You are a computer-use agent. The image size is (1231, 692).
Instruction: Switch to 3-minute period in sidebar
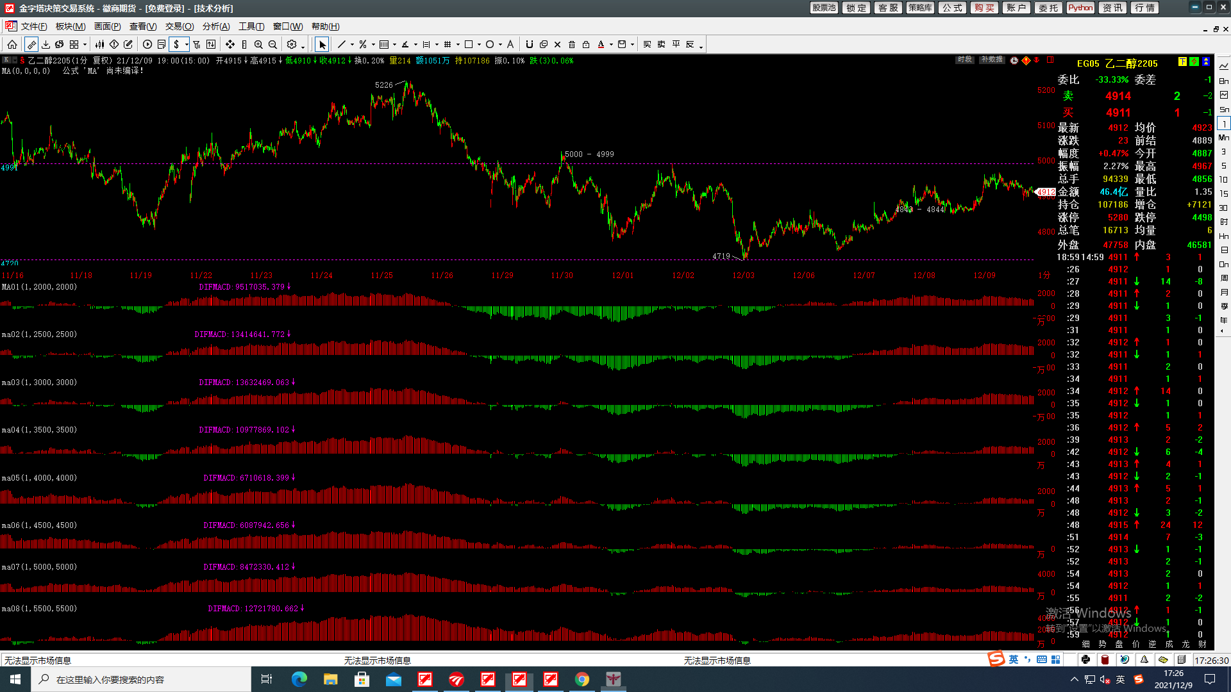pos(1224,152)
